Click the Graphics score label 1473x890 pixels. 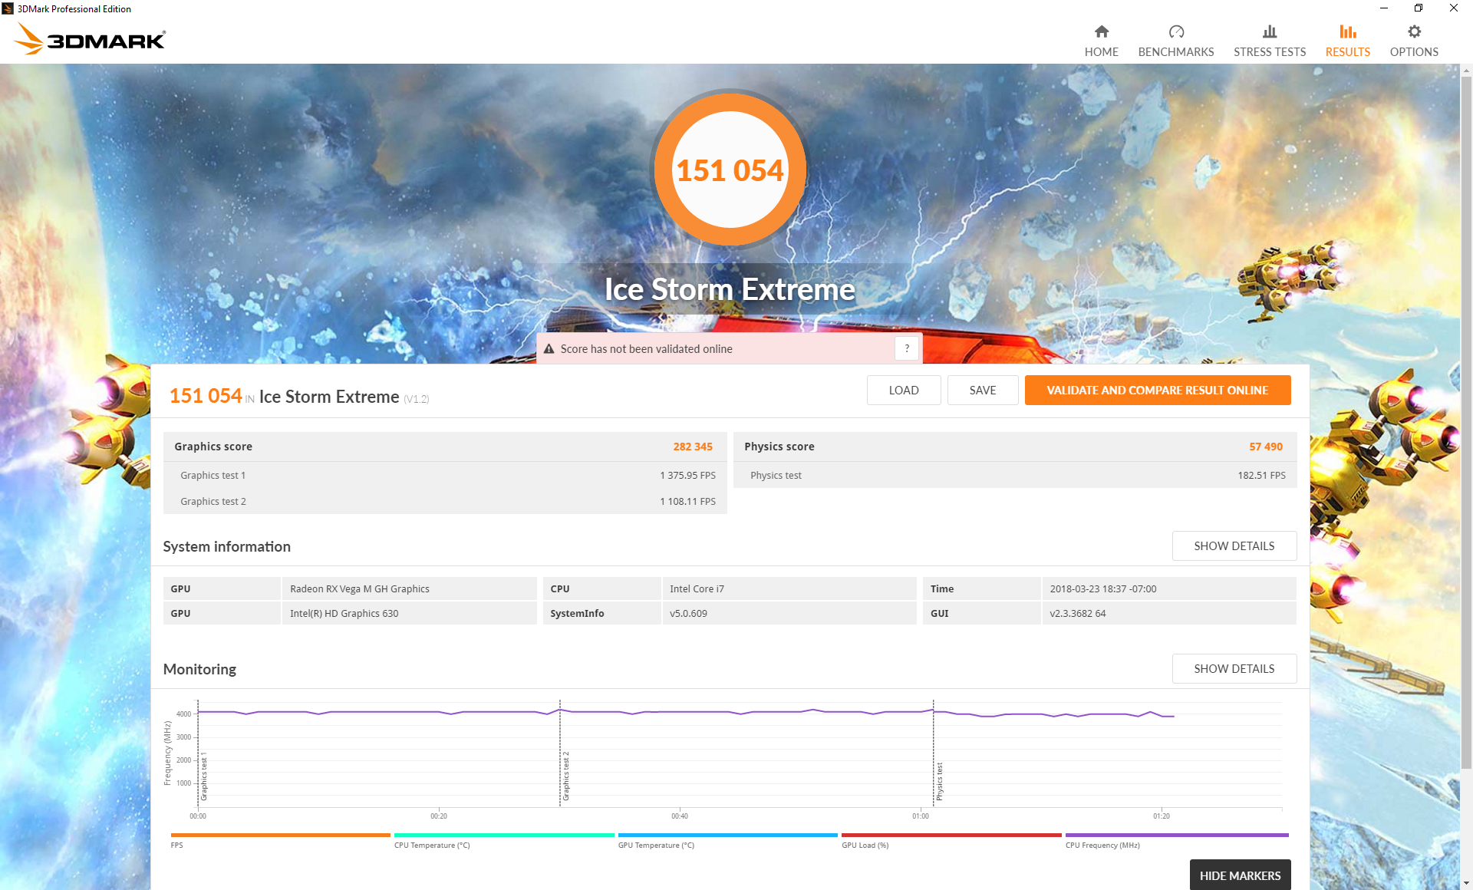[213, 447]
